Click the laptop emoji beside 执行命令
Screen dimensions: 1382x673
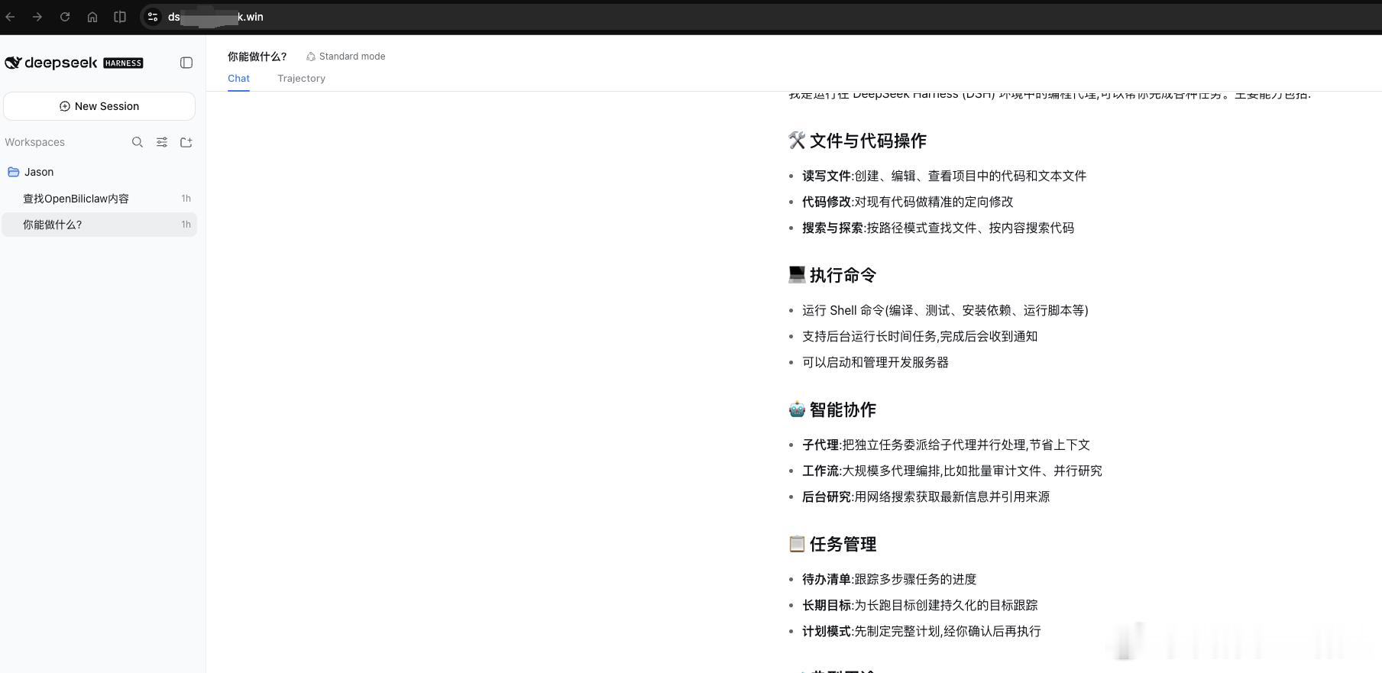pos(797,274)
